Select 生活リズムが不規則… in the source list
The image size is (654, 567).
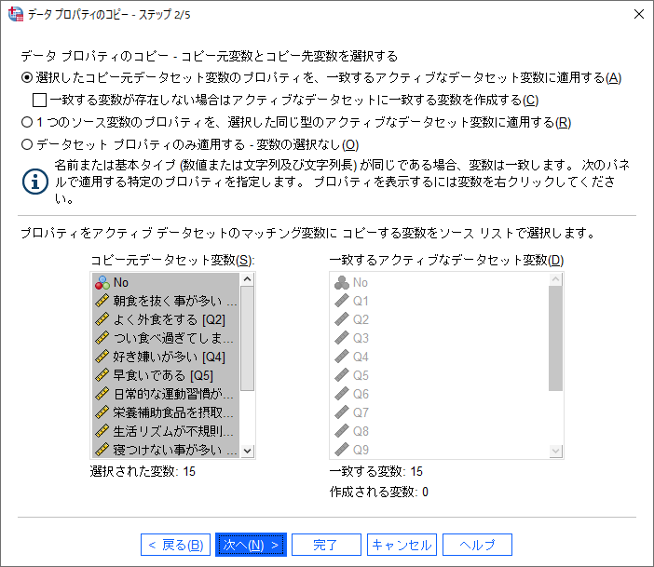pyautogui.click(x=166, y=431)
